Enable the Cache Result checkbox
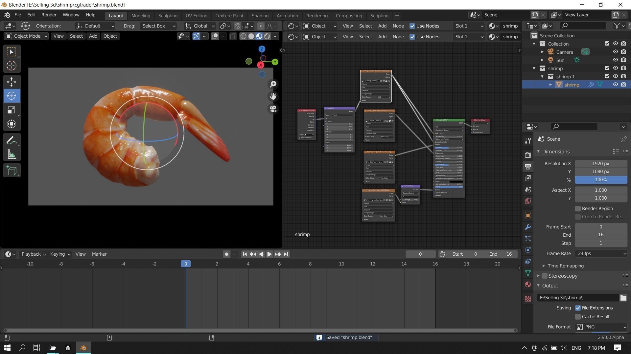 tap(578, 317)
